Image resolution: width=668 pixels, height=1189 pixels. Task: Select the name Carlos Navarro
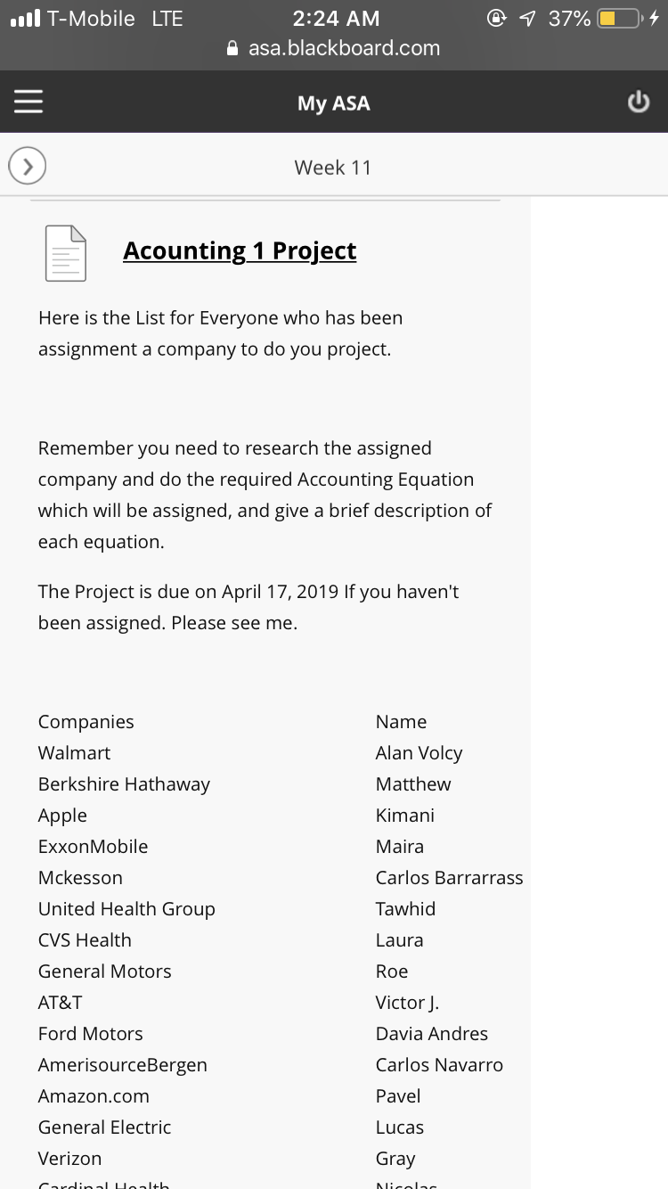[439, 1065]
